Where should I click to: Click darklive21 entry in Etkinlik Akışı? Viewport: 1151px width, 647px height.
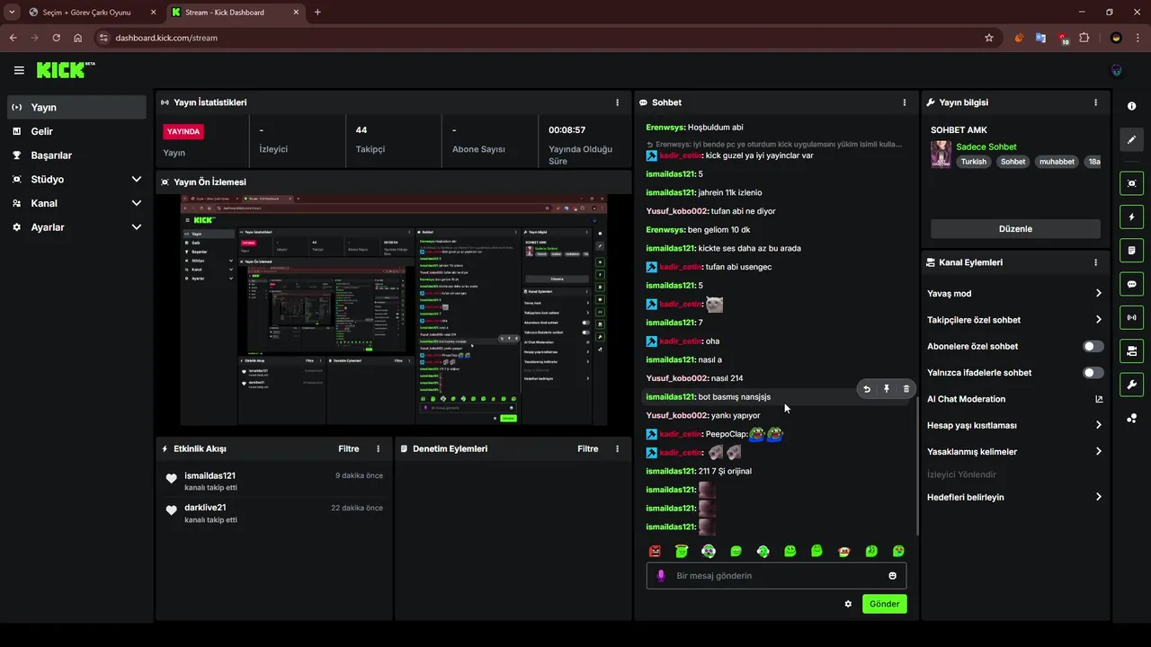(x=274, y=513)
